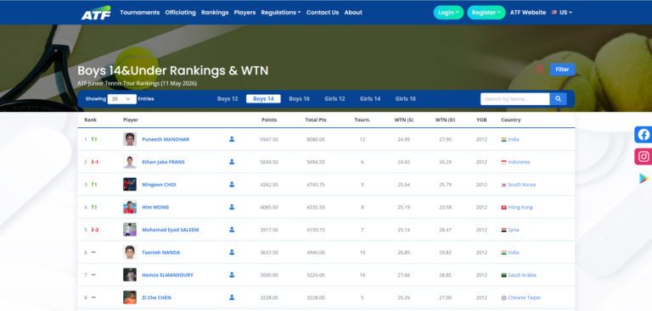Open Puneeth MANOHAR's profile icon

pos(232,139)
